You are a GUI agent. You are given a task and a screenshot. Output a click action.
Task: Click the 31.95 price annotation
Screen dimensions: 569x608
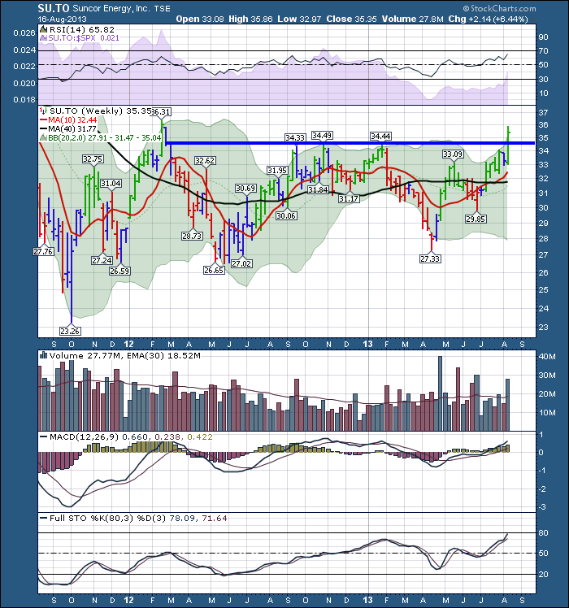tap(277, 170)
